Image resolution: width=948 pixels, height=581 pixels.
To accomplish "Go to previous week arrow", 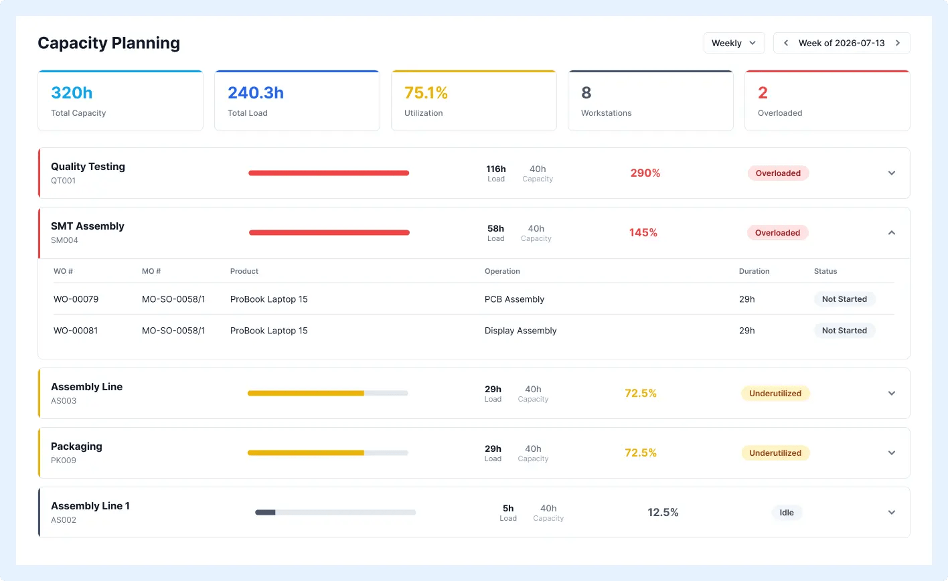I will click(x=786, y=43).
